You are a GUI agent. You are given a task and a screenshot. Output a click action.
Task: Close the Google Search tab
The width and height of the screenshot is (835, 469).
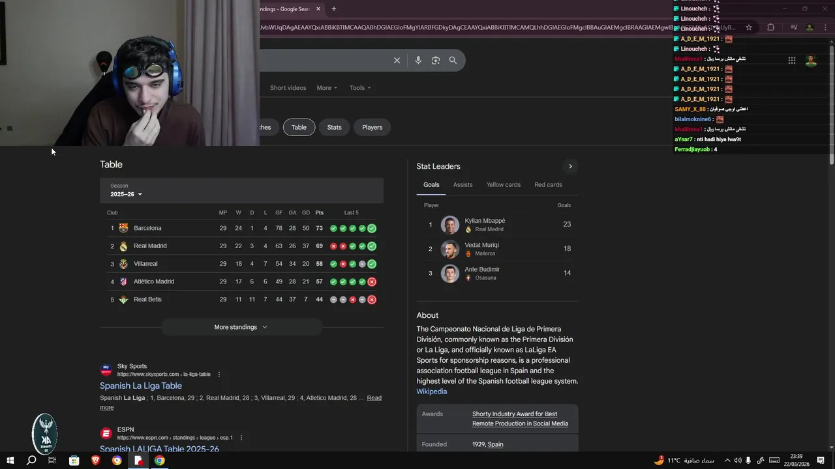[x=318, y=9]
